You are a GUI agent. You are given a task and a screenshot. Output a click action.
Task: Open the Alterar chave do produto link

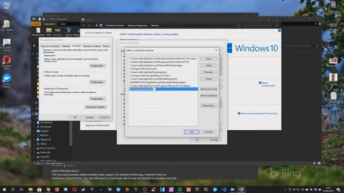259,114
